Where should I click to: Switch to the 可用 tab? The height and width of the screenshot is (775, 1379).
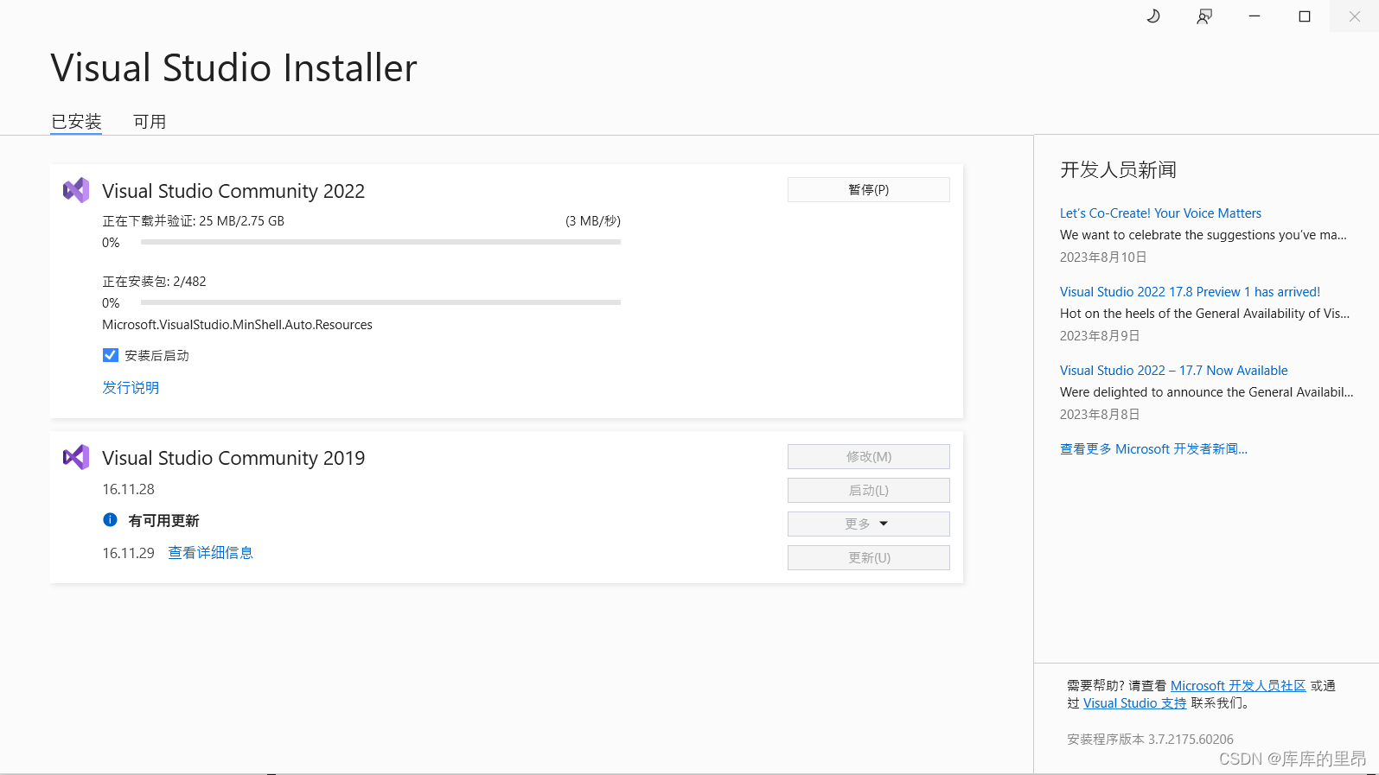click(x=150, y=122)
